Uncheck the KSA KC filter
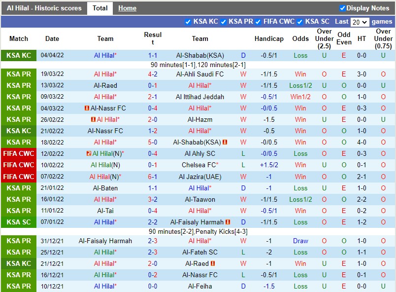 (187, 22)
